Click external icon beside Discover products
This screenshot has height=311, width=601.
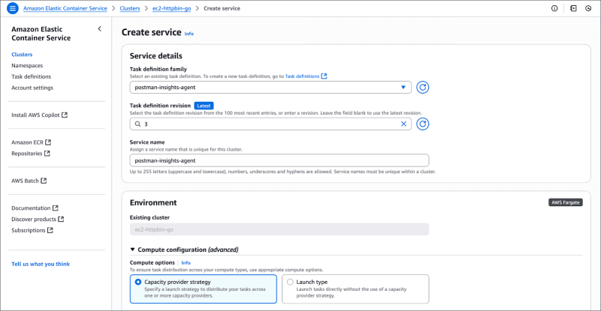[x=61, y=219]
